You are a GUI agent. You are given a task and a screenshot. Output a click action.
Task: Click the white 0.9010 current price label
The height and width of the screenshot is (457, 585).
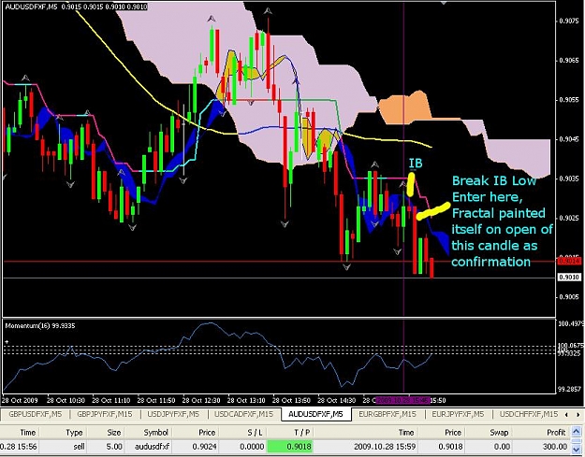[569, 278]
